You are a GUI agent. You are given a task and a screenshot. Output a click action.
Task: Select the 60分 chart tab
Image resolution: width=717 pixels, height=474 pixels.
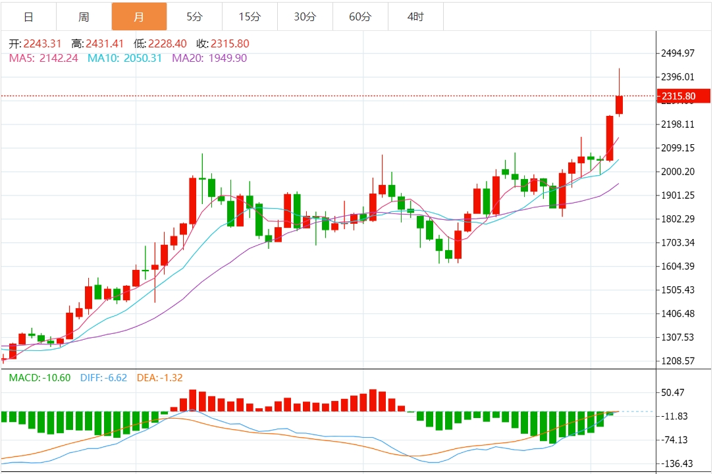pos(360,17)
